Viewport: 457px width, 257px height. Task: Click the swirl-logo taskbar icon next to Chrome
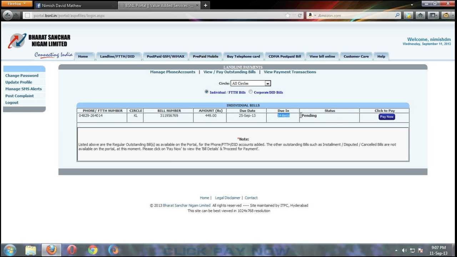[113, 250]
